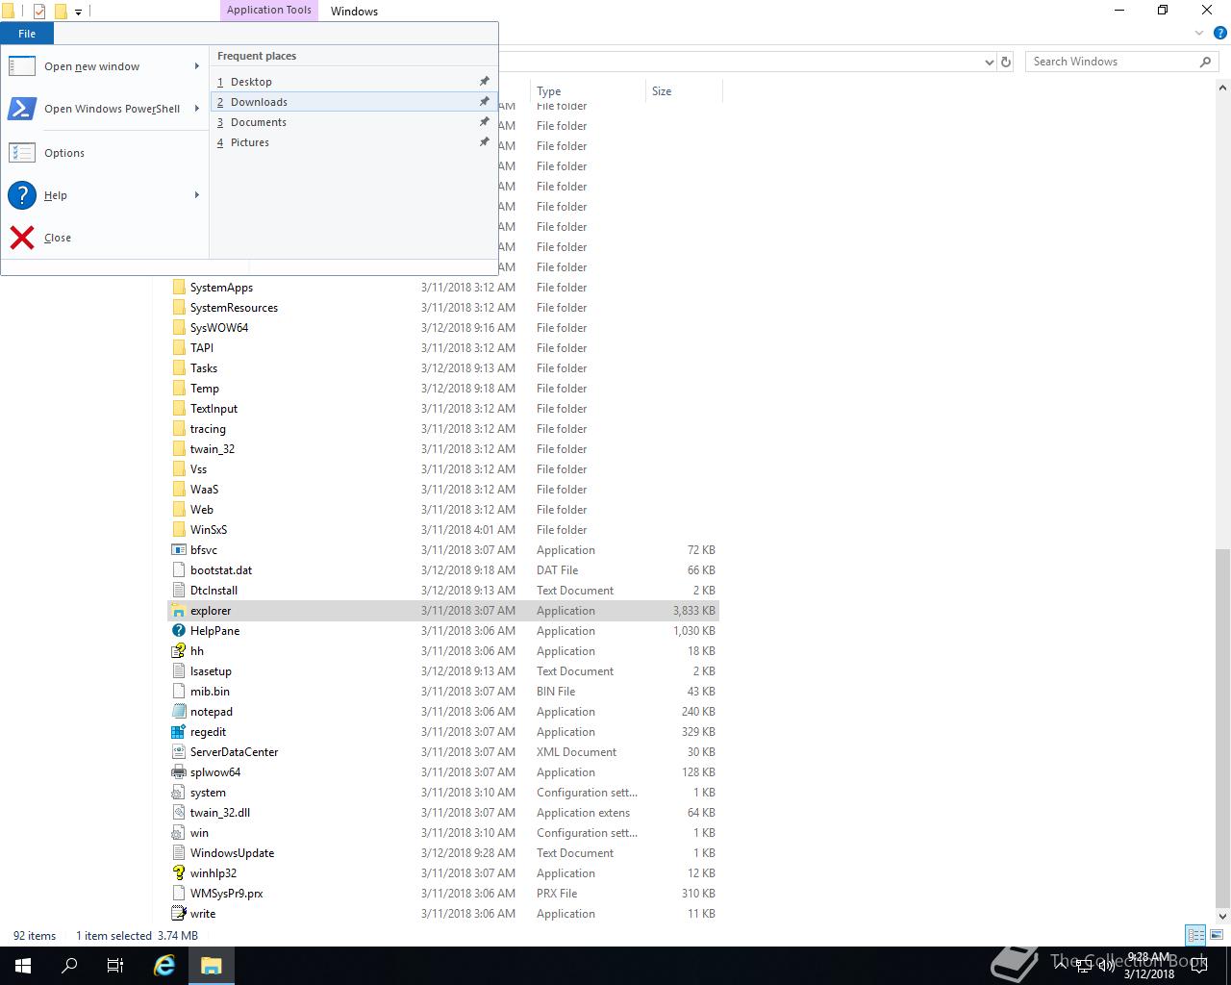The width and height of the screenshot is (1231, 985).
Task: Go to Documents in Frequent places
Action: 352,122
